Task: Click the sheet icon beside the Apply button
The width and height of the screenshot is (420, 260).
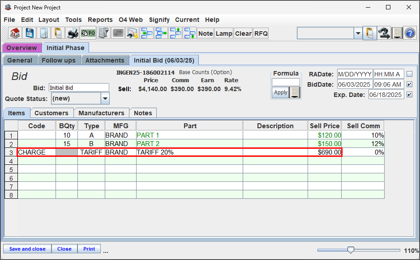Action: pos(295,92)
